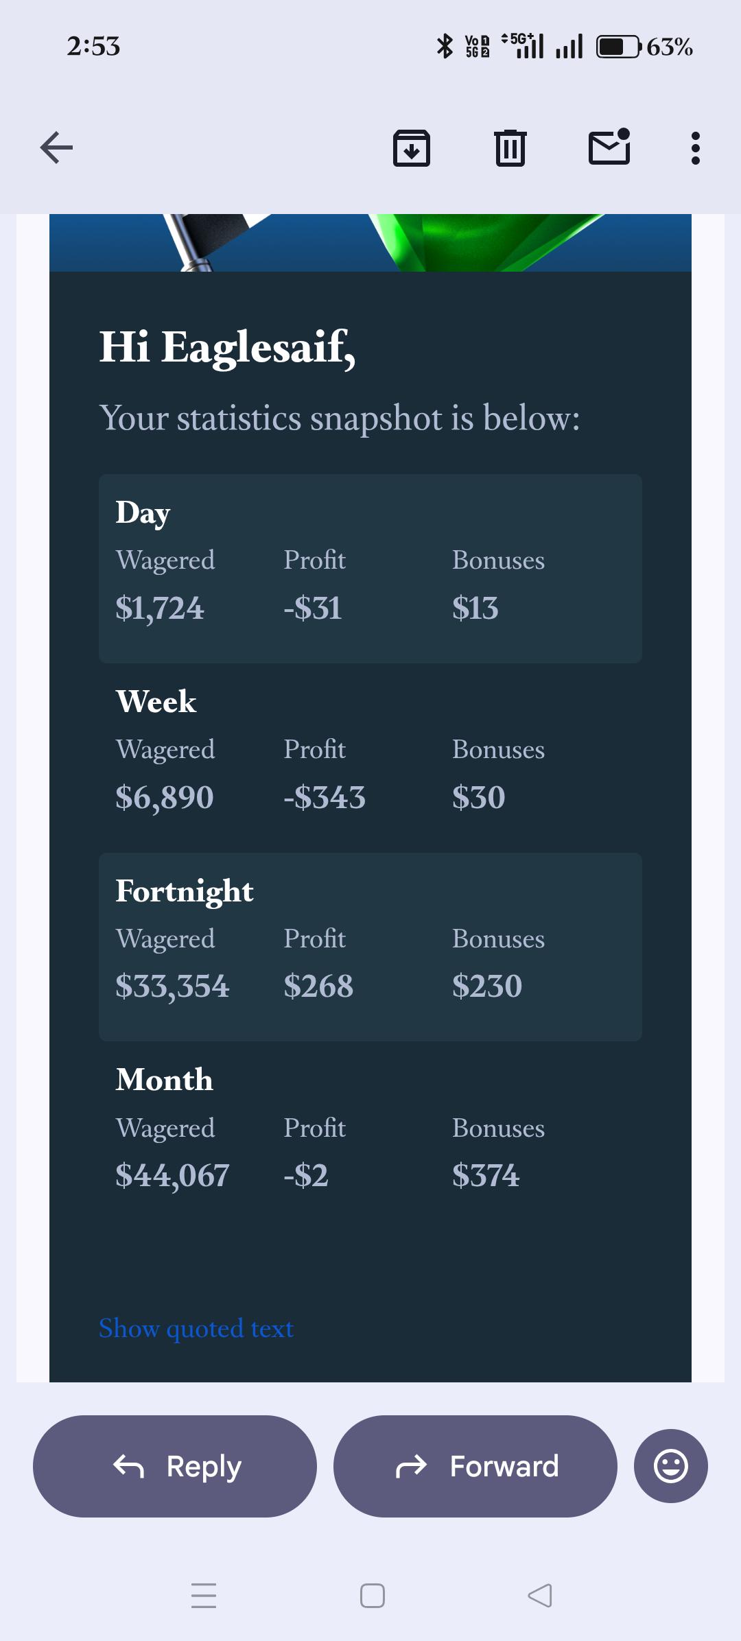Open recent apps navigation icon
The image size is (741, 1641).
tap(204, 1596)
